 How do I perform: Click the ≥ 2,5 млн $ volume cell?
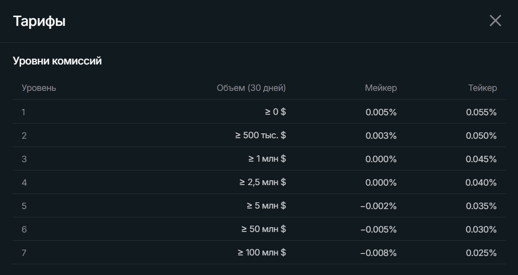[x=263, y=182]
